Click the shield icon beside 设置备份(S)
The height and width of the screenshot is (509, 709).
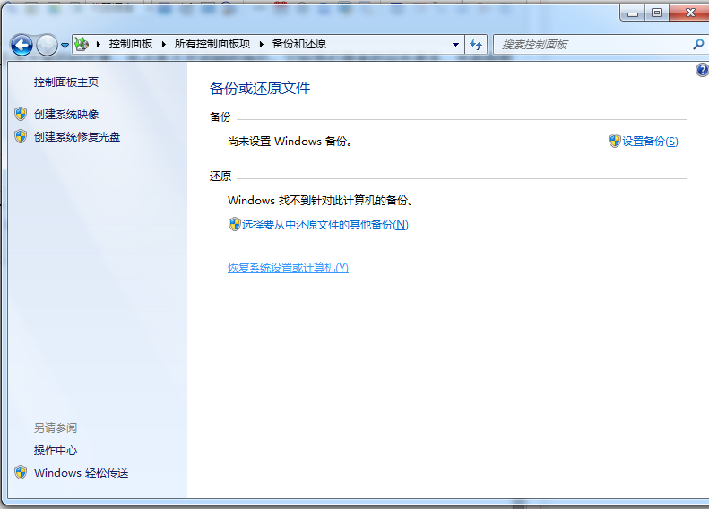[614, 141]
